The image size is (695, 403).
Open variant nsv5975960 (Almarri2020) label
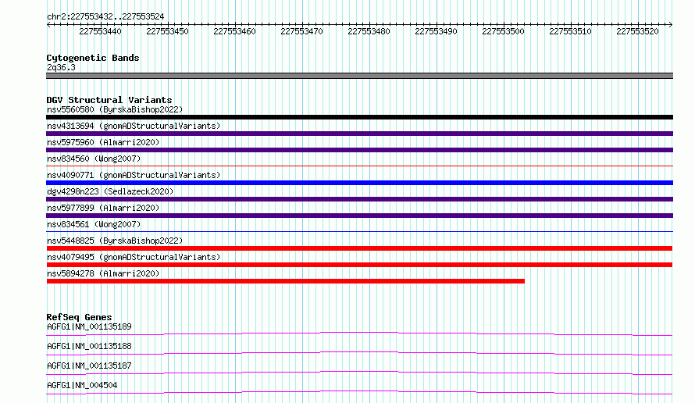[103, 142]
